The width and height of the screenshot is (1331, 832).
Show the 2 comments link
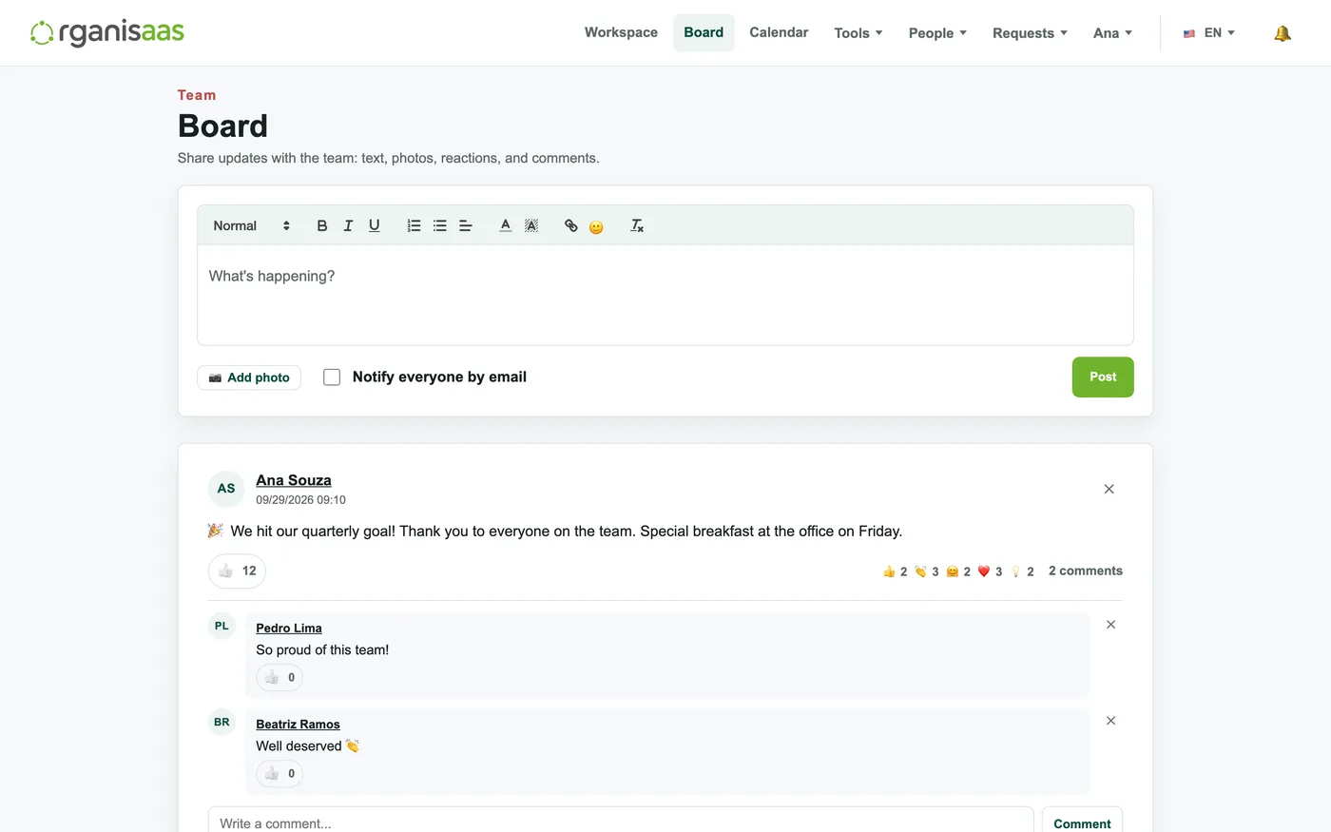(x=1086, y=571)
